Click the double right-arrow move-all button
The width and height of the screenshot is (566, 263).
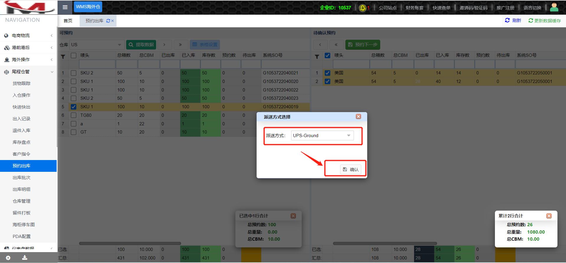point(180,45)
